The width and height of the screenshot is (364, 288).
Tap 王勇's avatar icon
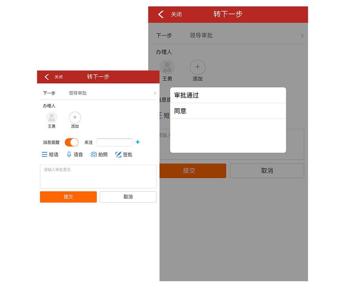click(51, 118)
